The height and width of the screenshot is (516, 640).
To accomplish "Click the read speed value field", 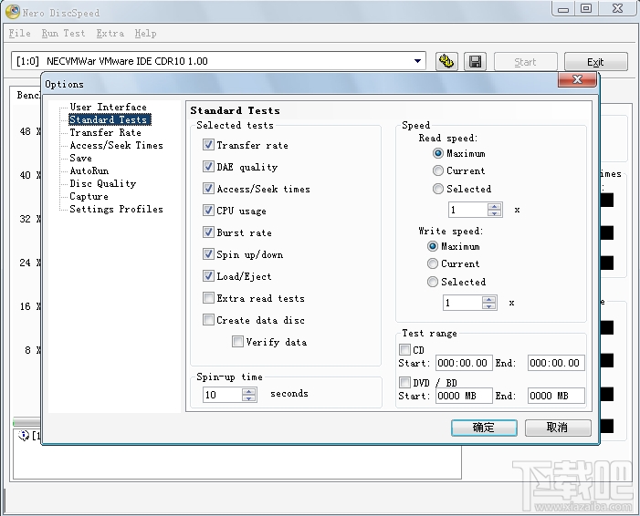I will point(468,210).
